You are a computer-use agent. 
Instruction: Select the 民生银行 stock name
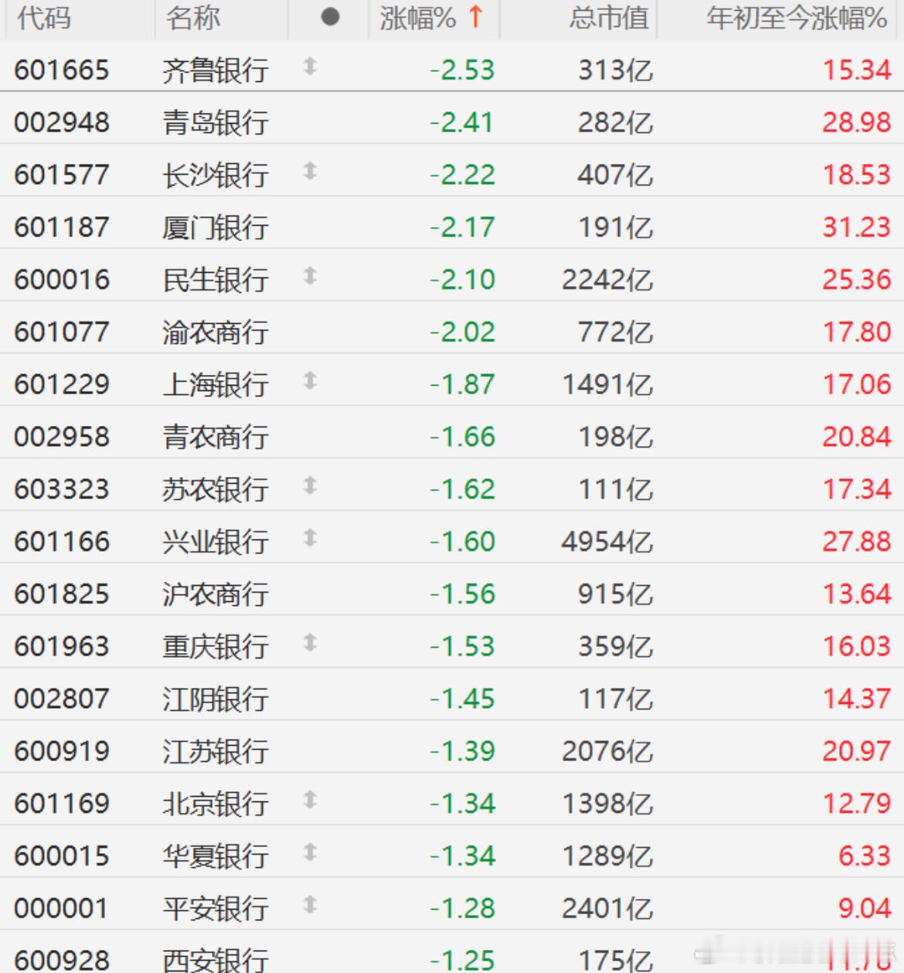pos(216,280)
